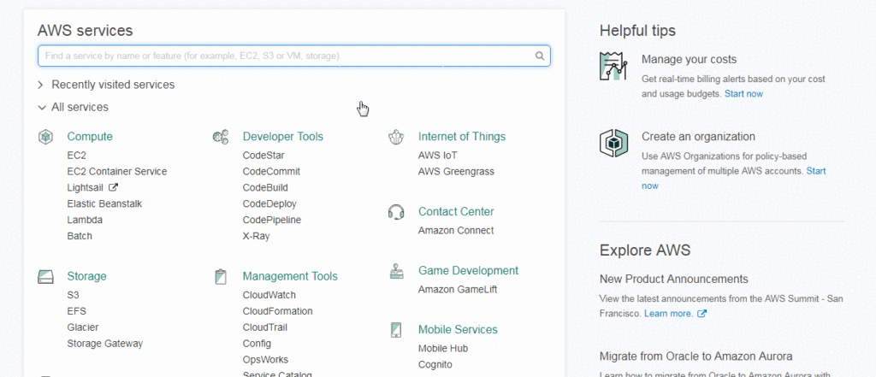
Task: Open Batch service
Action: tap(80, 236)
